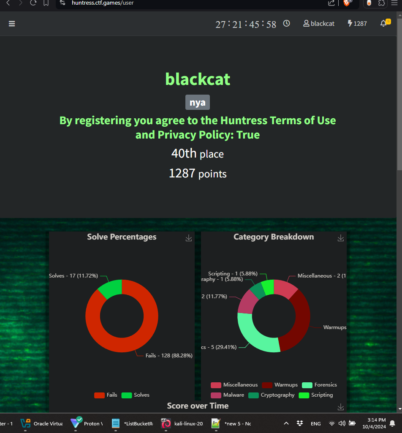402x433 pixels.
Task: Go back in browser history
Action: point(8,3)
